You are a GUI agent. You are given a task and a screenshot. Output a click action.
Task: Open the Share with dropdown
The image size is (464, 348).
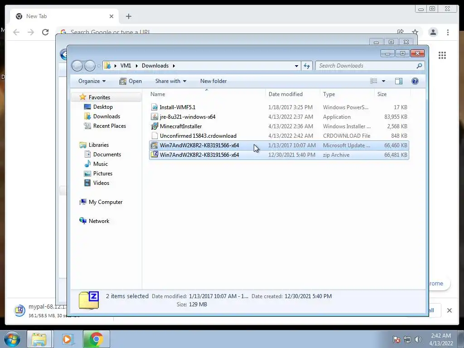click(171, 81)
